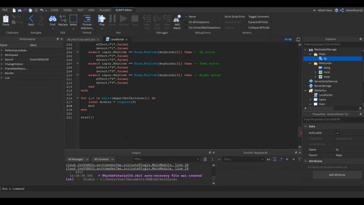This screenshot has height=205, width=364.
Task: Click Go to Script Error
Action: click(x=235, y=17)
